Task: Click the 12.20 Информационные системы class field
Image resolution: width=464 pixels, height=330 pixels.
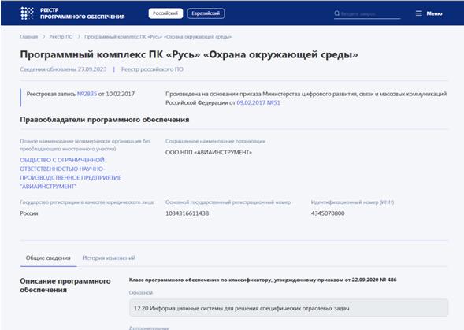Action: [x=288, y=308]
